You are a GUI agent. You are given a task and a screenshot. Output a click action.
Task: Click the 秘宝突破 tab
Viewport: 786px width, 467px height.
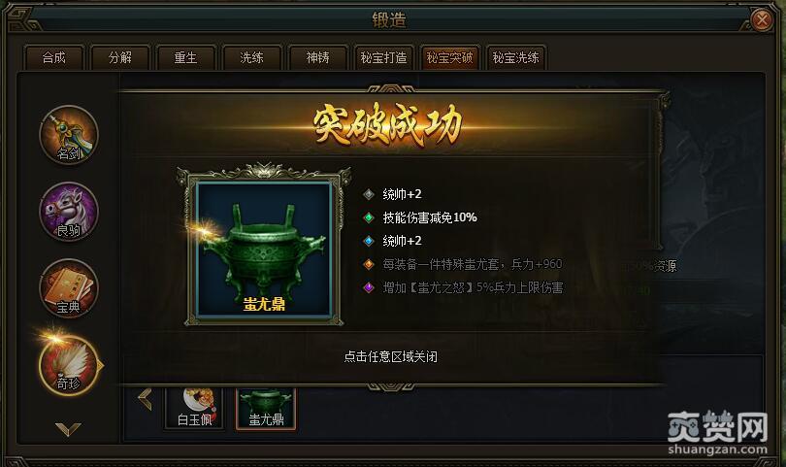click(449, 57)
